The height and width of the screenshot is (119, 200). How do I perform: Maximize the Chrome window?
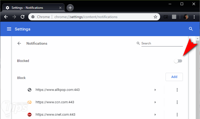coord(182,4)
